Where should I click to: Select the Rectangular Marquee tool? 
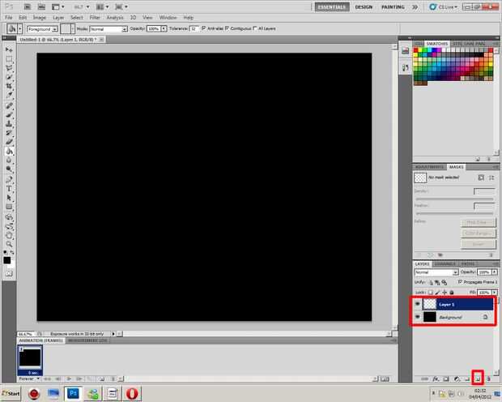(9, 59)
